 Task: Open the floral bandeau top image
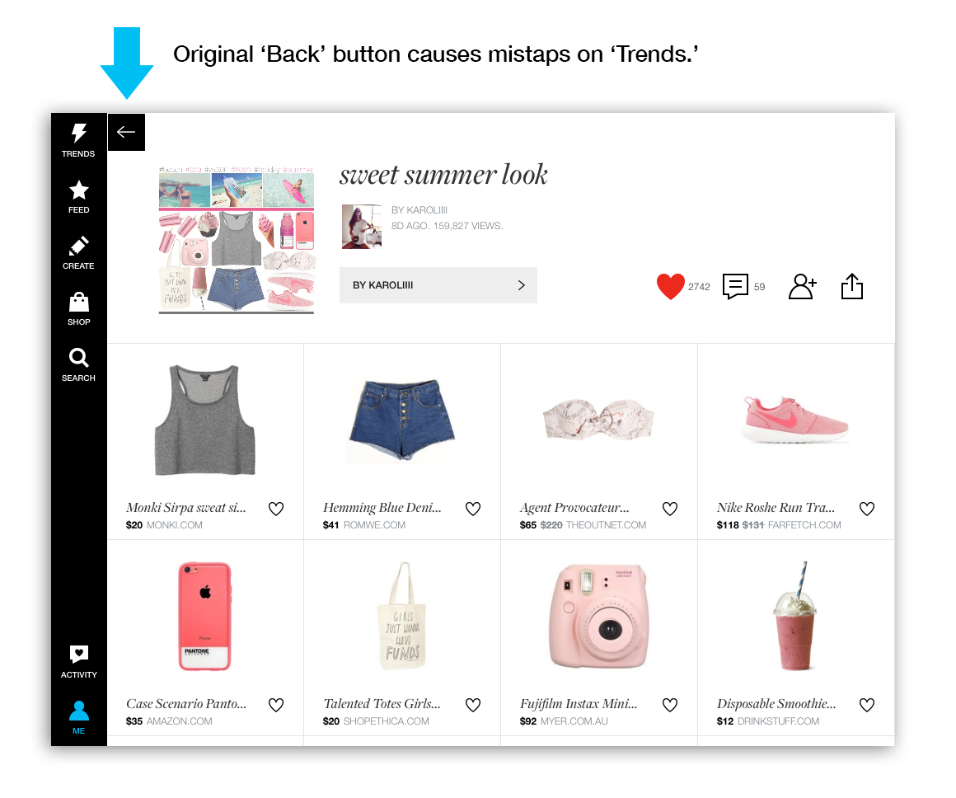598,420
